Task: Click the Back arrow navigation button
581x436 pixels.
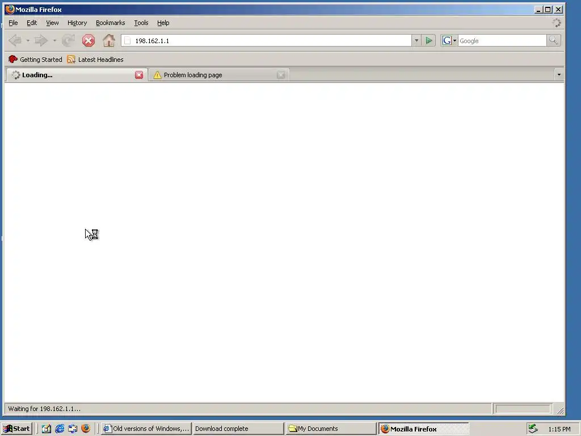Action: pos(15,40)
